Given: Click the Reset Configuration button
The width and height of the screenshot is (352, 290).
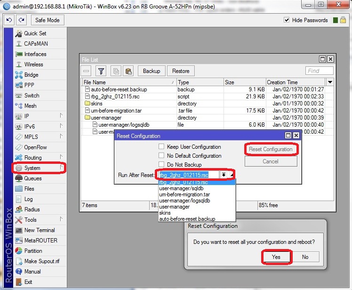Looking at the screenshot, I should [x=271, y=149].
